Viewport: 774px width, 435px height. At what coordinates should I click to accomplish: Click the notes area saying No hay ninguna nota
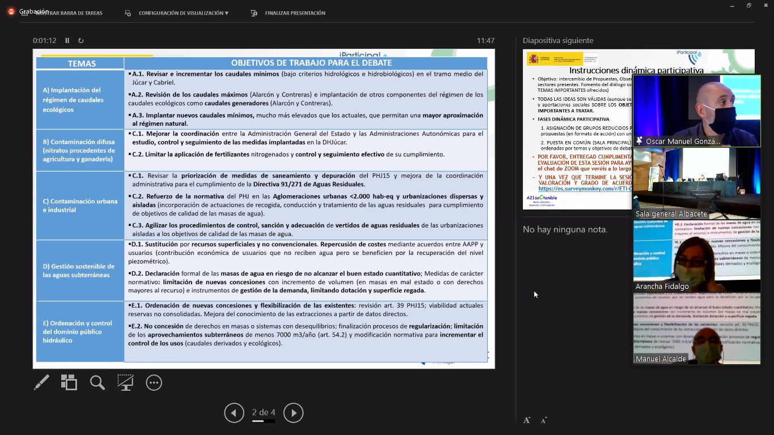pyautogui.click(x=565, y=229)
